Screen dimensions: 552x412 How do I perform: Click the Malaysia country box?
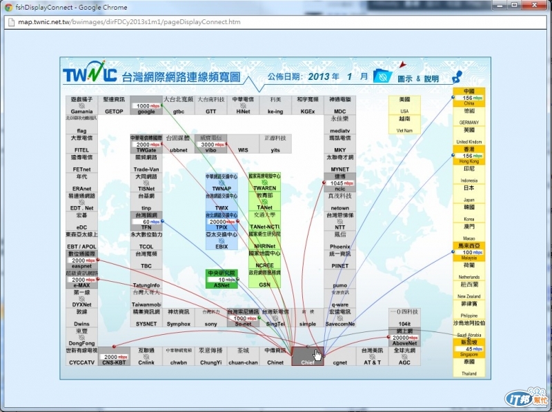469,251
